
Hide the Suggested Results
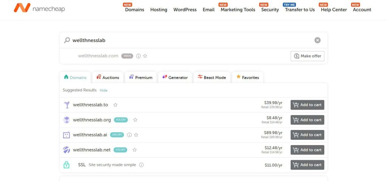pyautogui.click(x=104, y=90)
